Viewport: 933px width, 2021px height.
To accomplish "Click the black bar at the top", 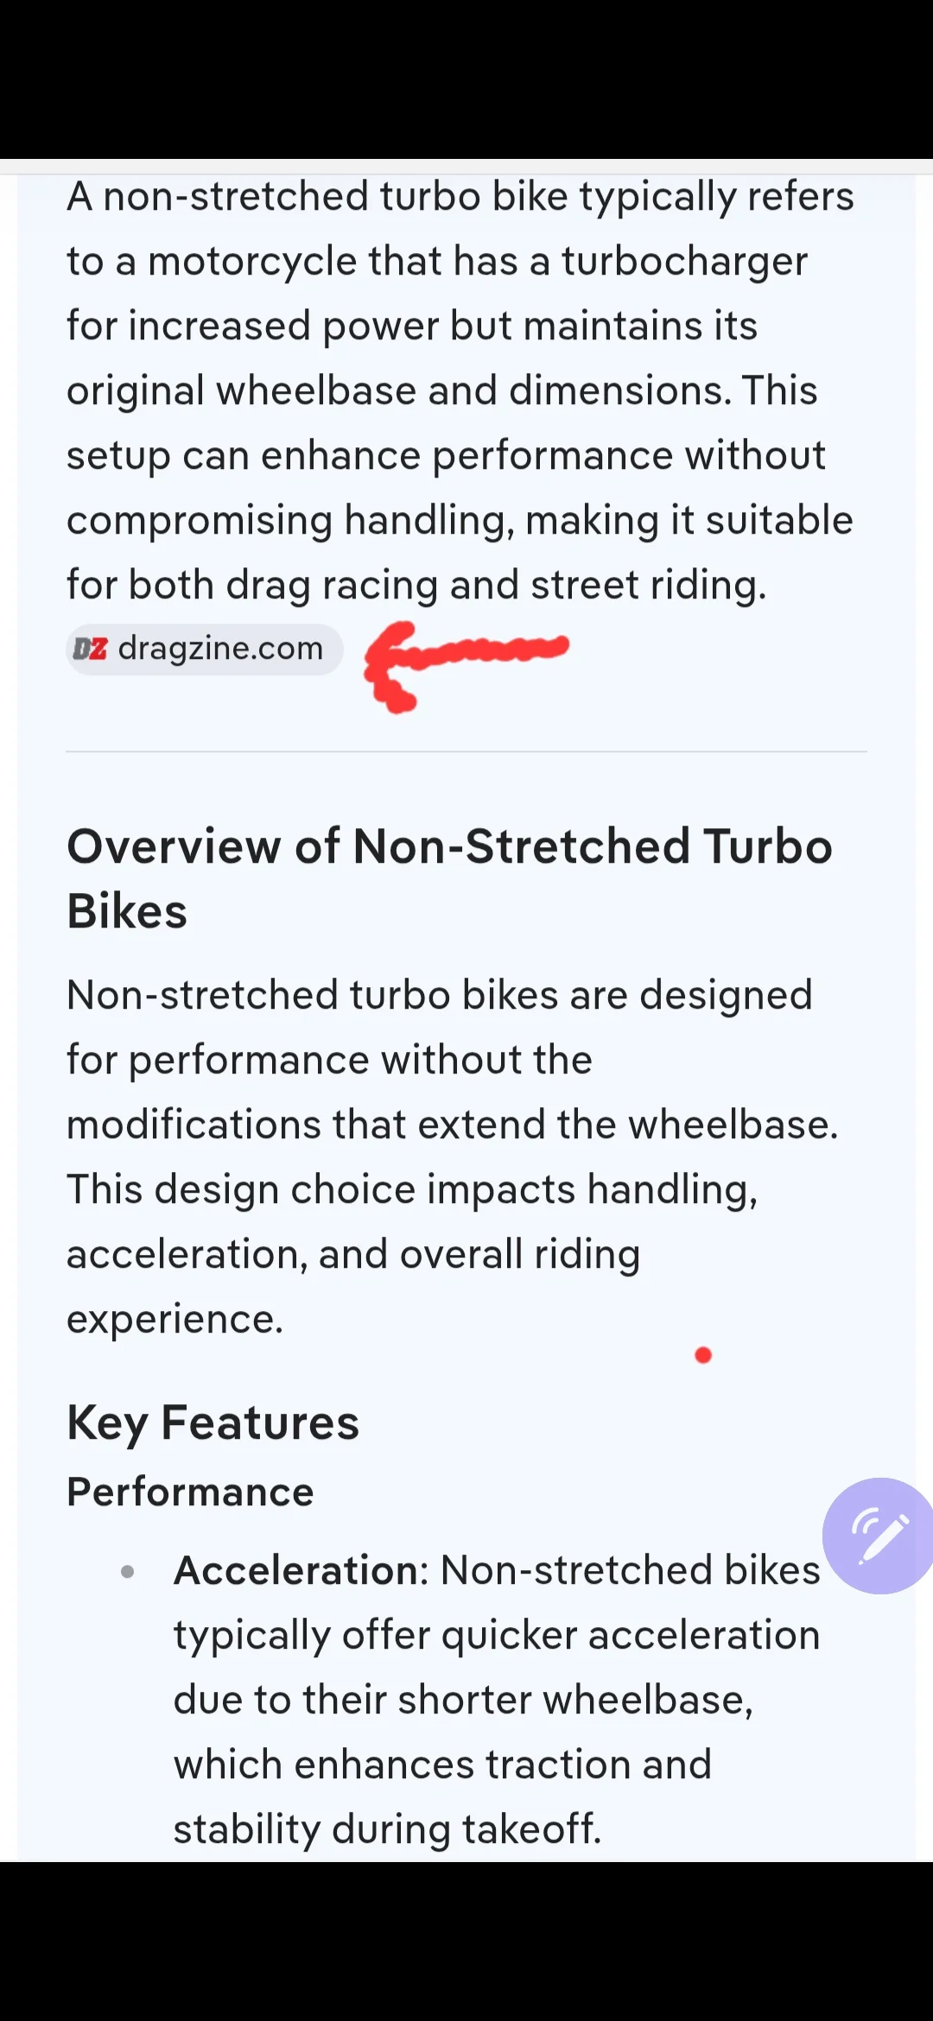I will click(x=466, y=78).
